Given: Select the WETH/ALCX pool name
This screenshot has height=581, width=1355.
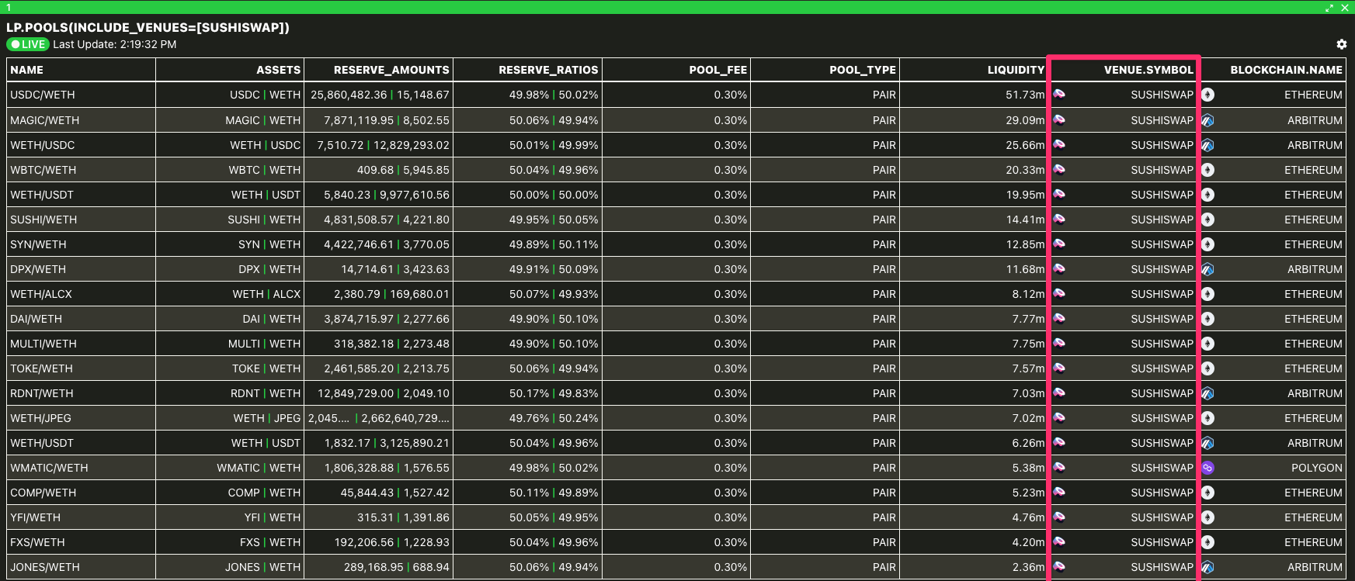Looking at the screenshot, I should point(41,294).
